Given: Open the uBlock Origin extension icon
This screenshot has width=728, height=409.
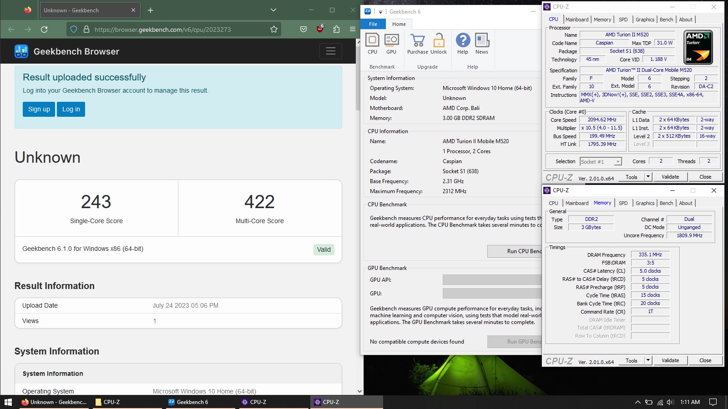Looking at the screenshot, I should pos(320,29).
